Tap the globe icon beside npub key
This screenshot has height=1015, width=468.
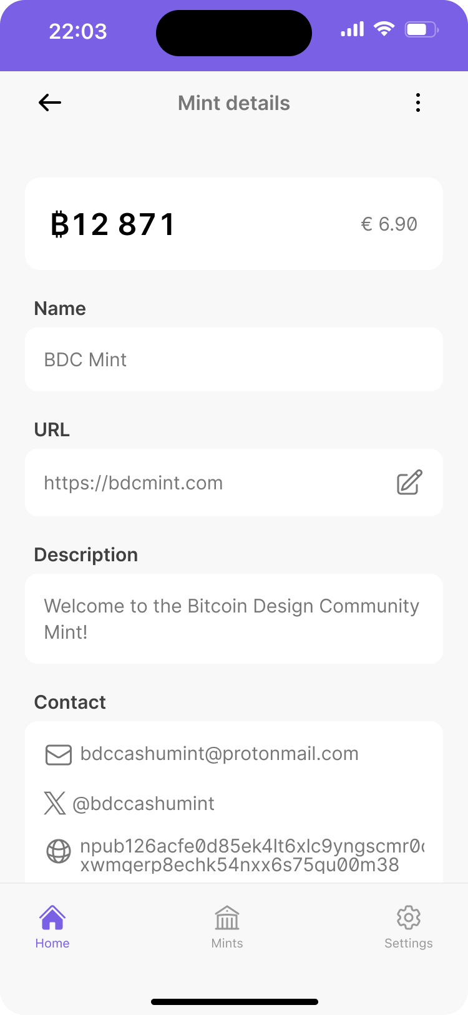pyautogui.click(x=59, y=851)
